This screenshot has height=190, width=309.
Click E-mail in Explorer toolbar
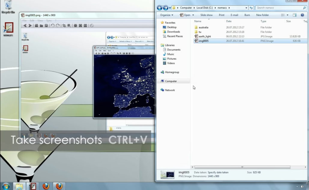coord(234,15)
